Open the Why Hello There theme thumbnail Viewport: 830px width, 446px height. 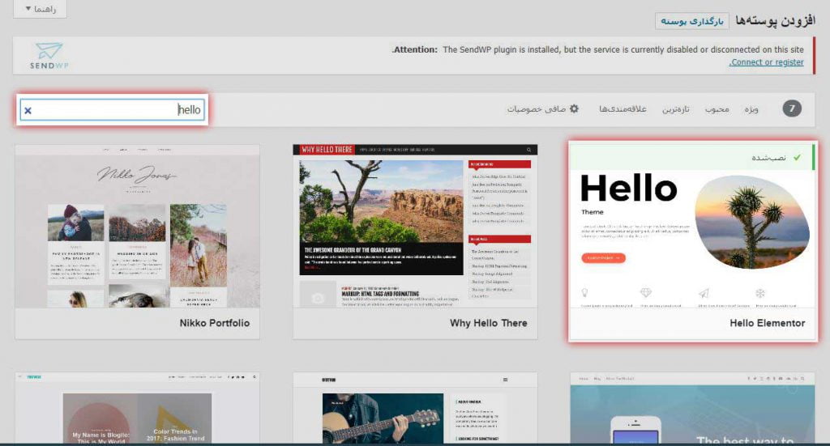415,226
